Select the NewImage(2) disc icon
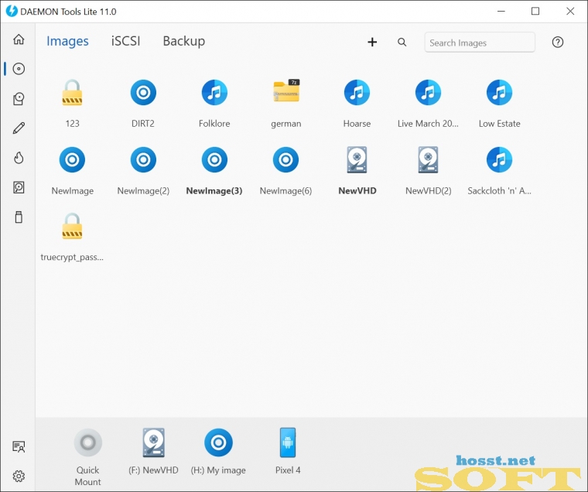588x492 pixels. pos(143,160)
